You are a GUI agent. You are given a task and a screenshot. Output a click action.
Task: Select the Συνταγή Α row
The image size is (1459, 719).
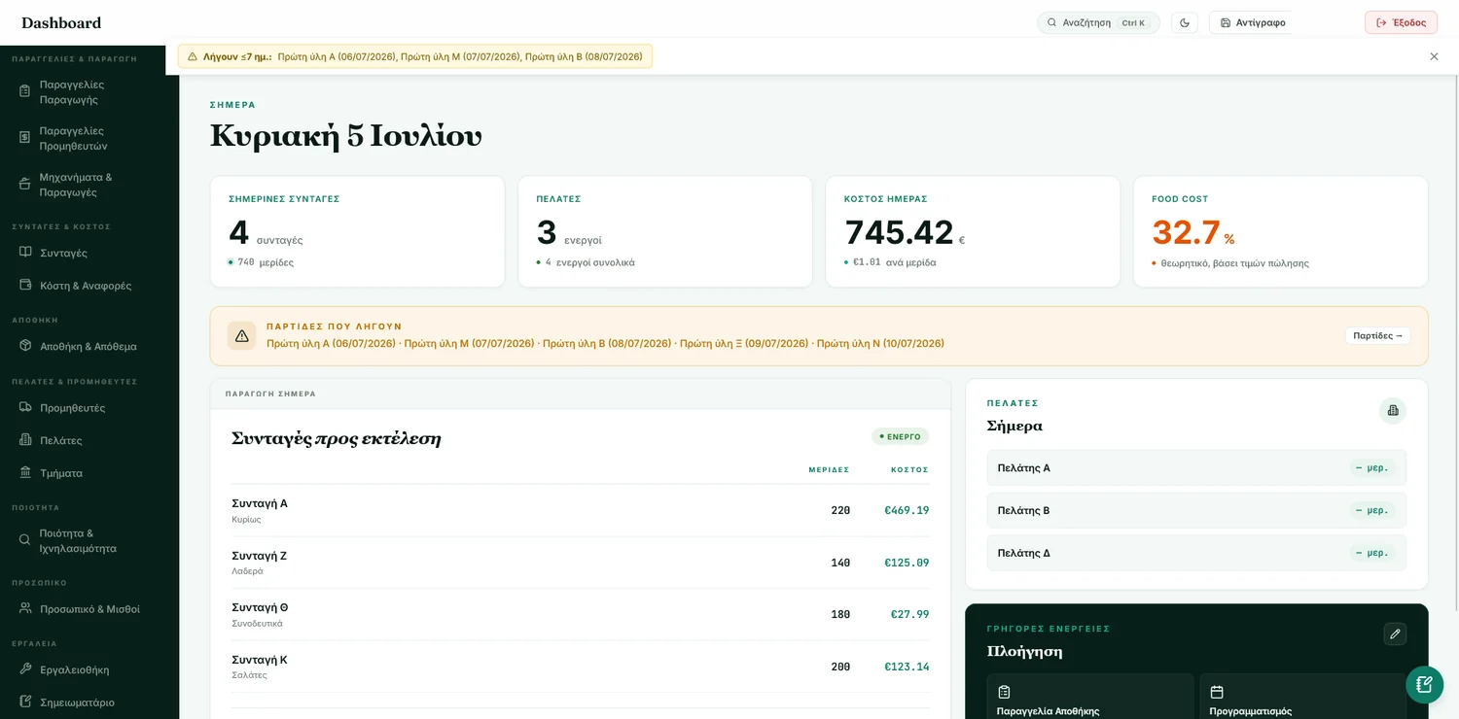pos(580,510)
